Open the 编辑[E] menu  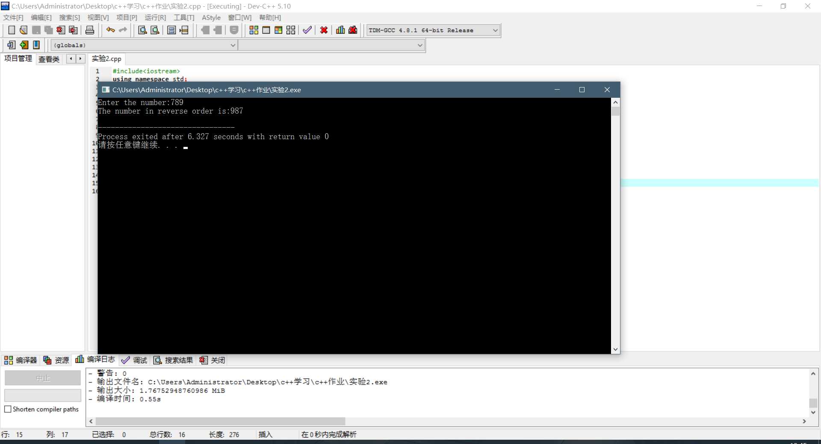point(41,18)
